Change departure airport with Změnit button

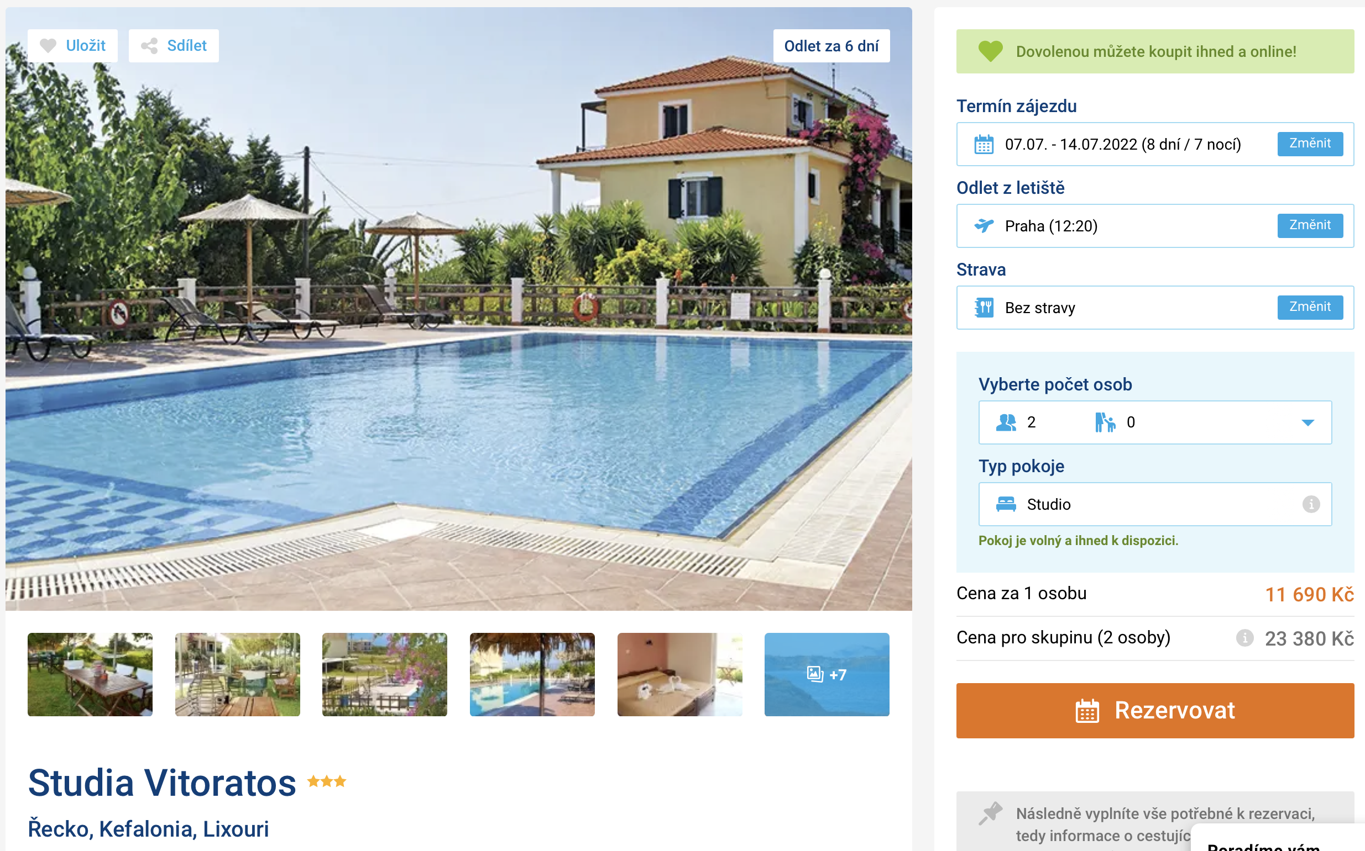pos(1310,226)
